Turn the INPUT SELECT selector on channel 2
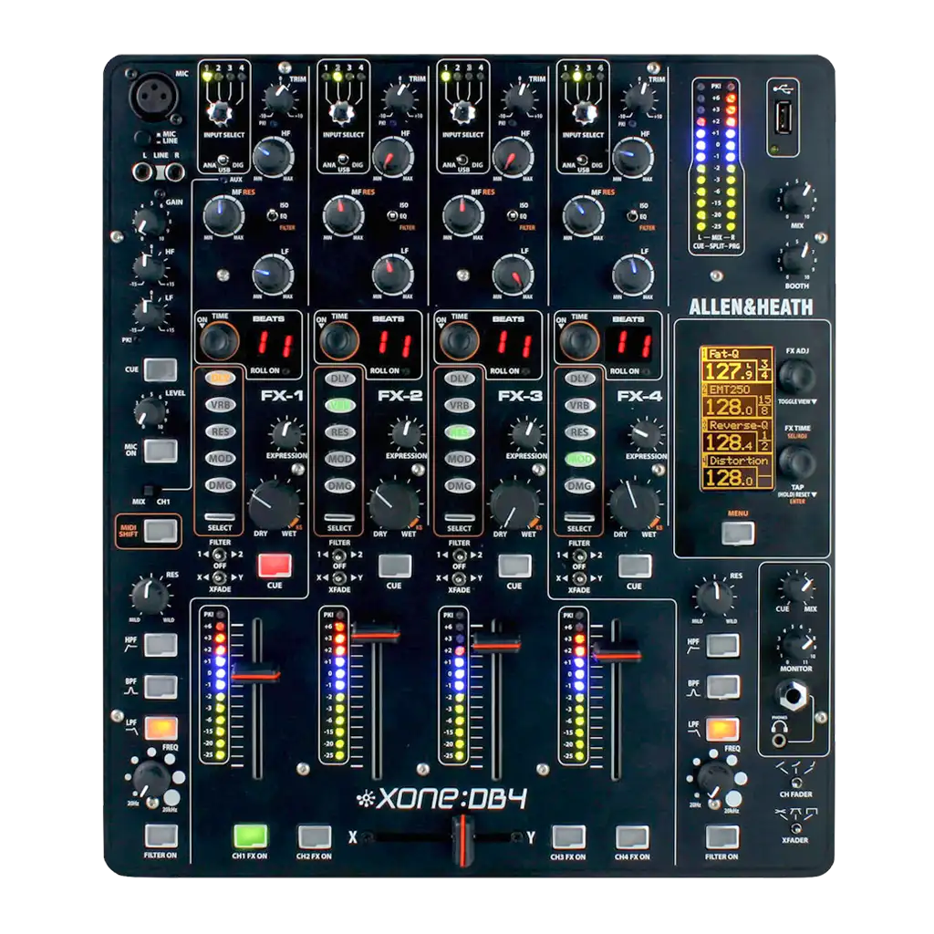This screenshot has width=934, height=934. tap(342, 111)
